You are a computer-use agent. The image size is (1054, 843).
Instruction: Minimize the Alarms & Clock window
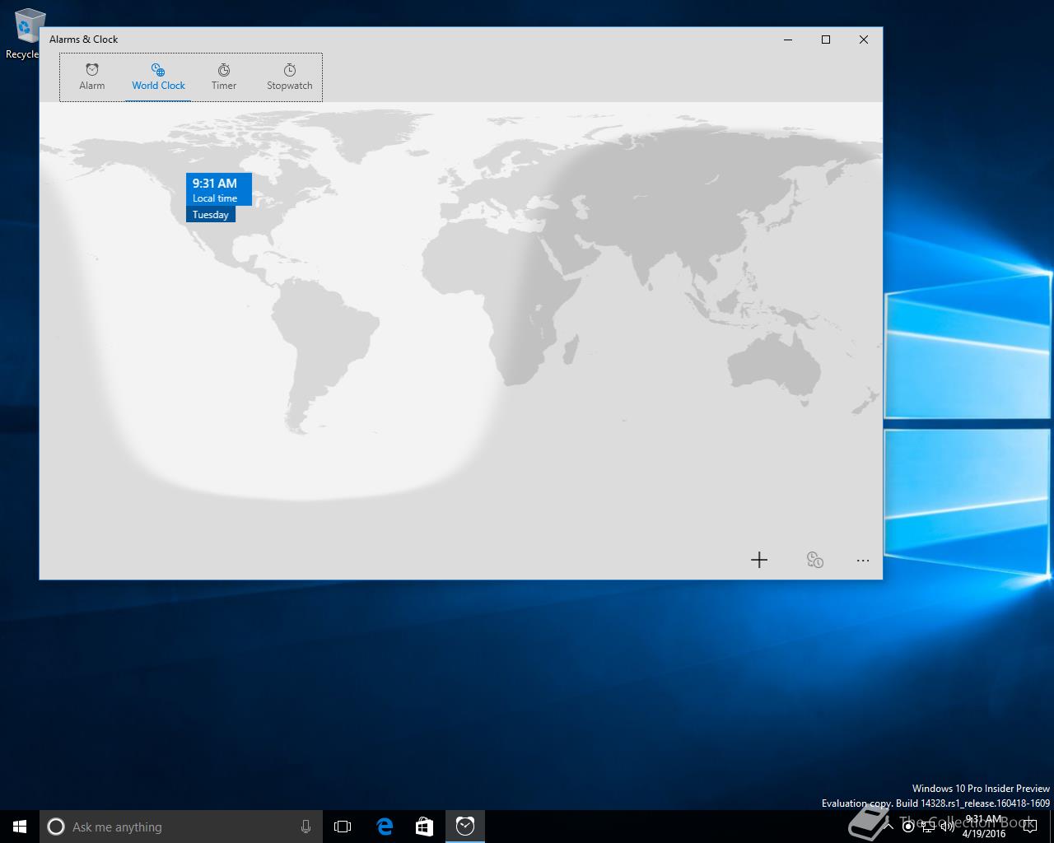point(788,40)
